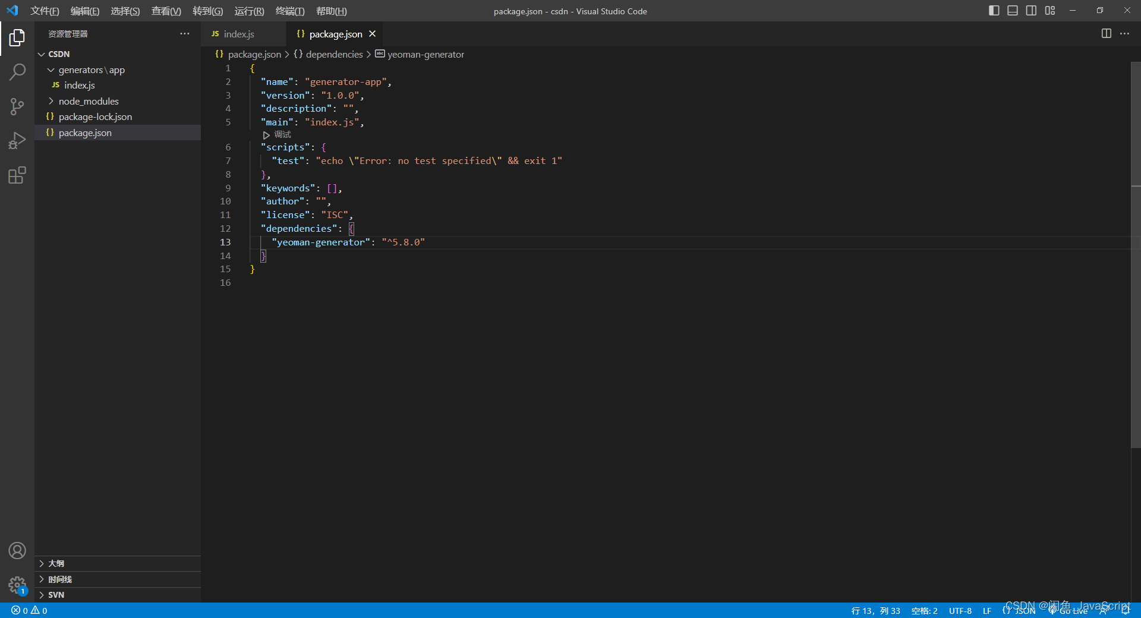The height and width of the screenshot is (618, 1141).
Task: Click yeoman-generator breadcrumb segment
Action: click(x=420, y=55)
